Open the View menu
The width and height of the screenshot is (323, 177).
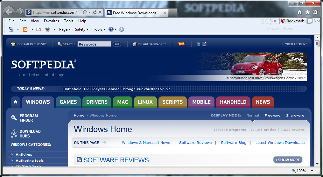[35, 21]
